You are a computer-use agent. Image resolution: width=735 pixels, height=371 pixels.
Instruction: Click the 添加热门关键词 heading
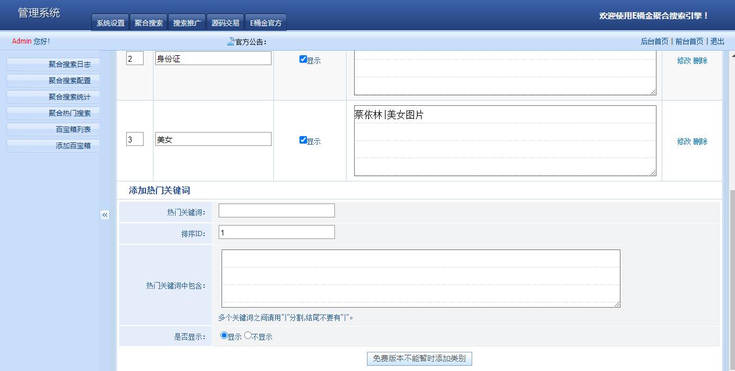[159, 190]
